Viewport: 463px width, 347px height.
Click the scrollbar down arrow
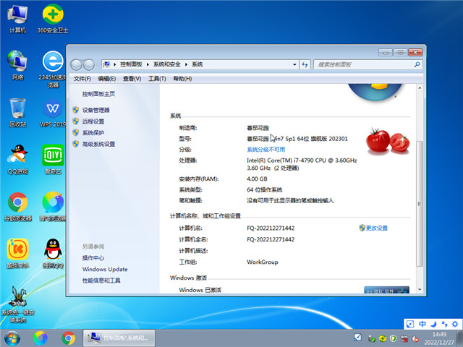click(420, 290)
